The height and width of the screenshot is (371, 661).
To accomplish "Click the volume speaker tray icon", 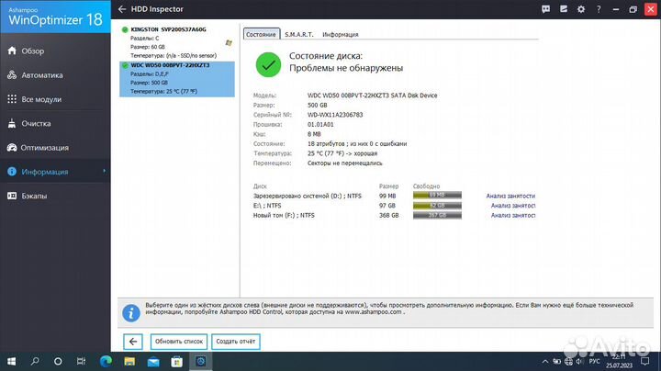I will [579, 361].
